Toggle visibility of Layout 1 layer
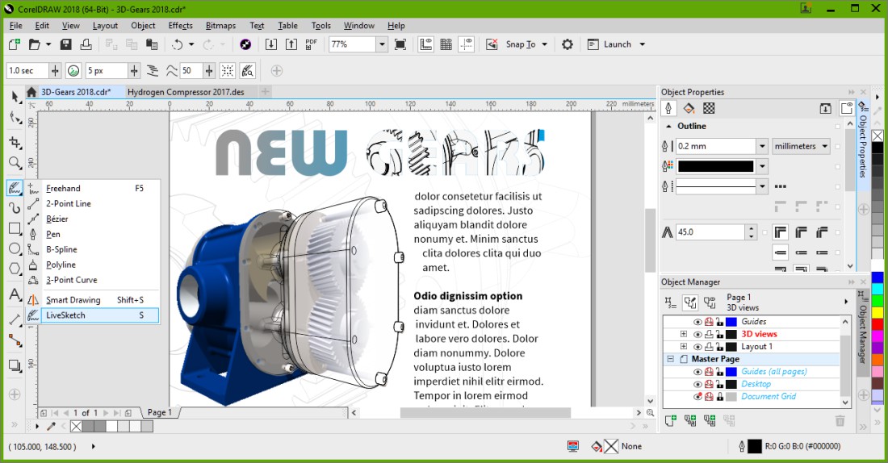This screenshot has width=888, height=463. [x=697, y=347]
